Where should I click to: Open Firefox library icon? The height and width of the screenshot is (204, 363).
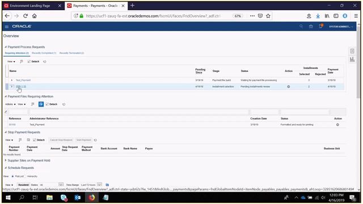[327, 16]
